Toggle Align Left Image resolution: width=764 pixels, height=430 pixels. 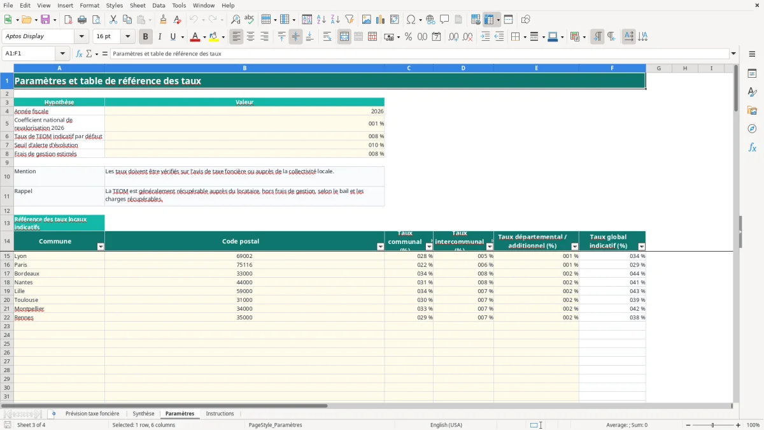point(236,37)
